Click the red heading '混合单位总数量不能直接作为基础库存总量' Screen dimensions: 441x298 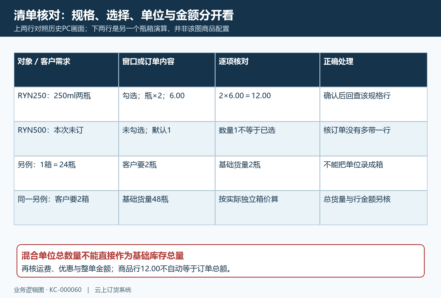click(103, 256)
